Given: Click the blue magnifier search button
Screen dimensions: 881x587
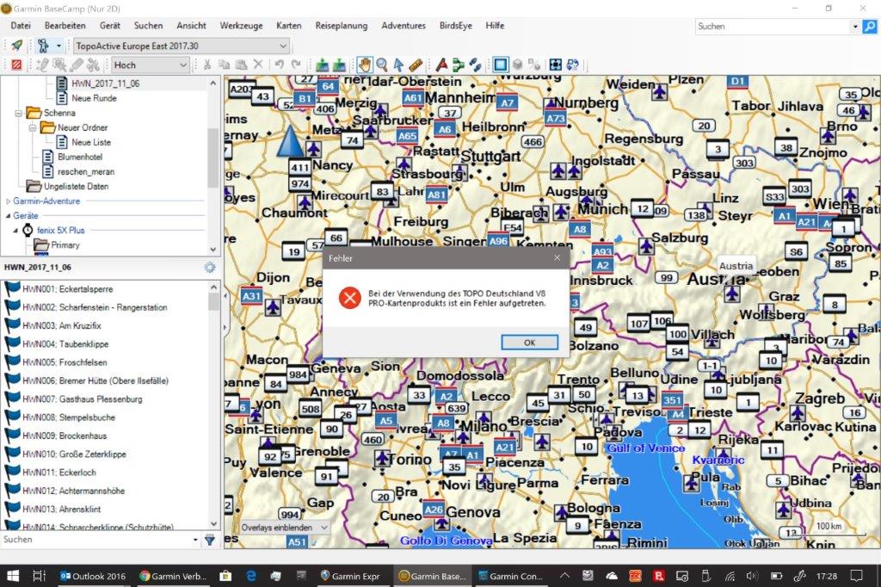Looking at the screenshot, I should pos(870,27).
